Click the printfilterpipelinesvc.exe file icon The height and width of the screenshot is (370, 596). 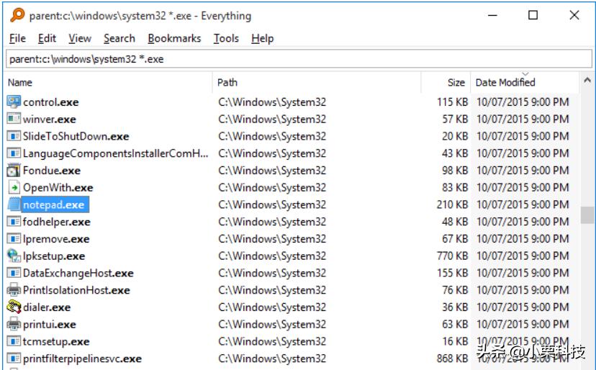coord(14,358)
